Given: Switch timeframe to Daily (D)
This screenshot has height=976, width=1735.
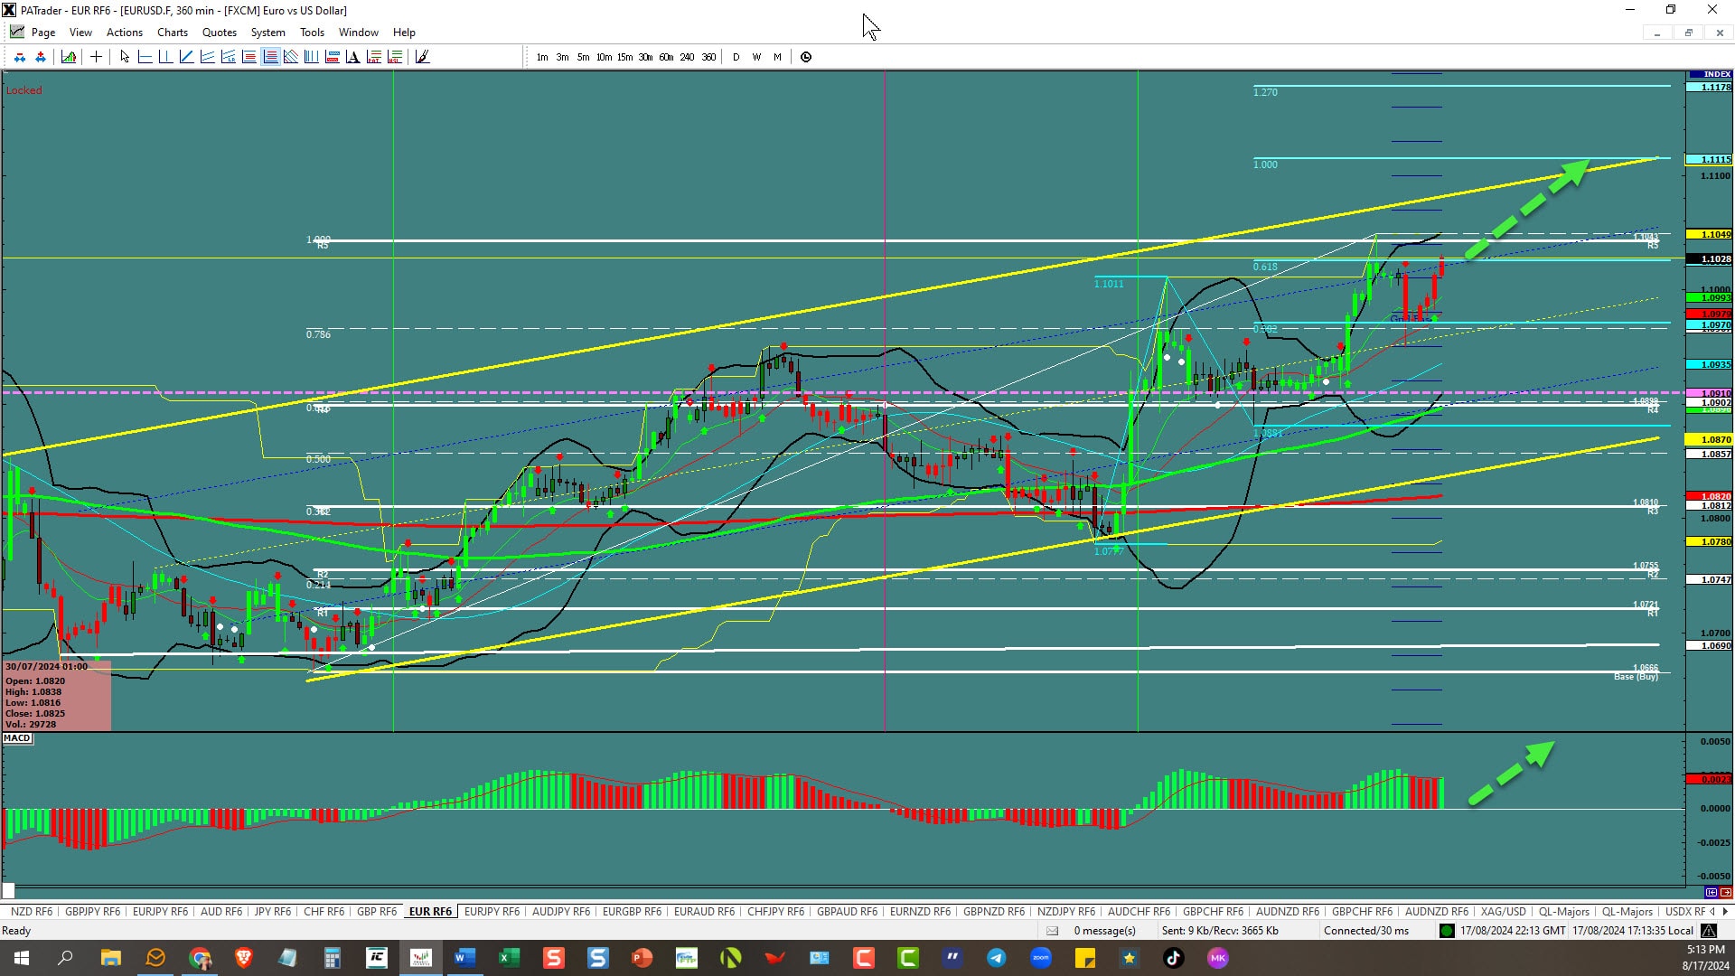Looking at the screenshot, I should pos(736,57).
